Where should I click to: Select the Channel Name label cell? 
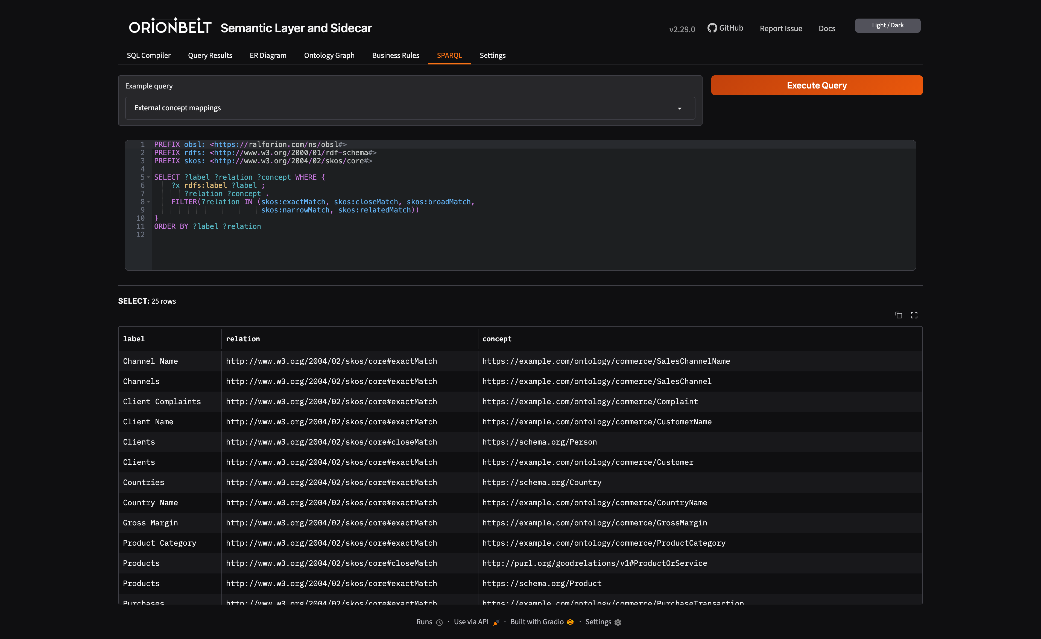click(x=169, y=361)
